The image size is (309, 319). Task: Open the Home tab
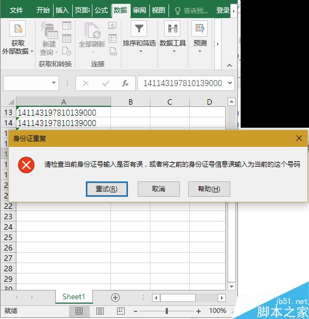pyautogui.click(x=43, y=10)
